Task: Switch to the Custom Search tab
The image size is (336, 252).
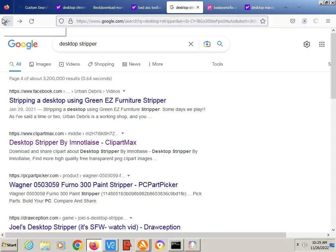Action: (33, 7)
